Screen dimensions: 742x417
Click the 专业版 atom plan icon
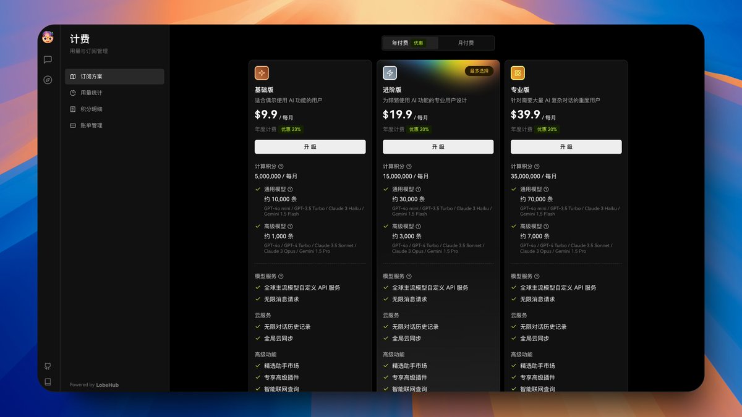coord(518,73)
